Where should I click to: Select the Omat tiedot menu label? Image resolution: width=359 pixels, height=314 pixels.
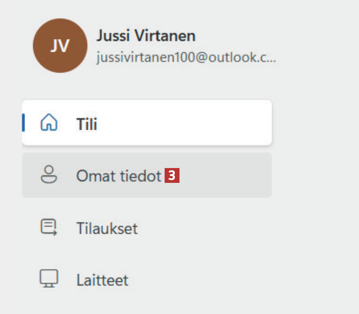(x=119, y=176)
